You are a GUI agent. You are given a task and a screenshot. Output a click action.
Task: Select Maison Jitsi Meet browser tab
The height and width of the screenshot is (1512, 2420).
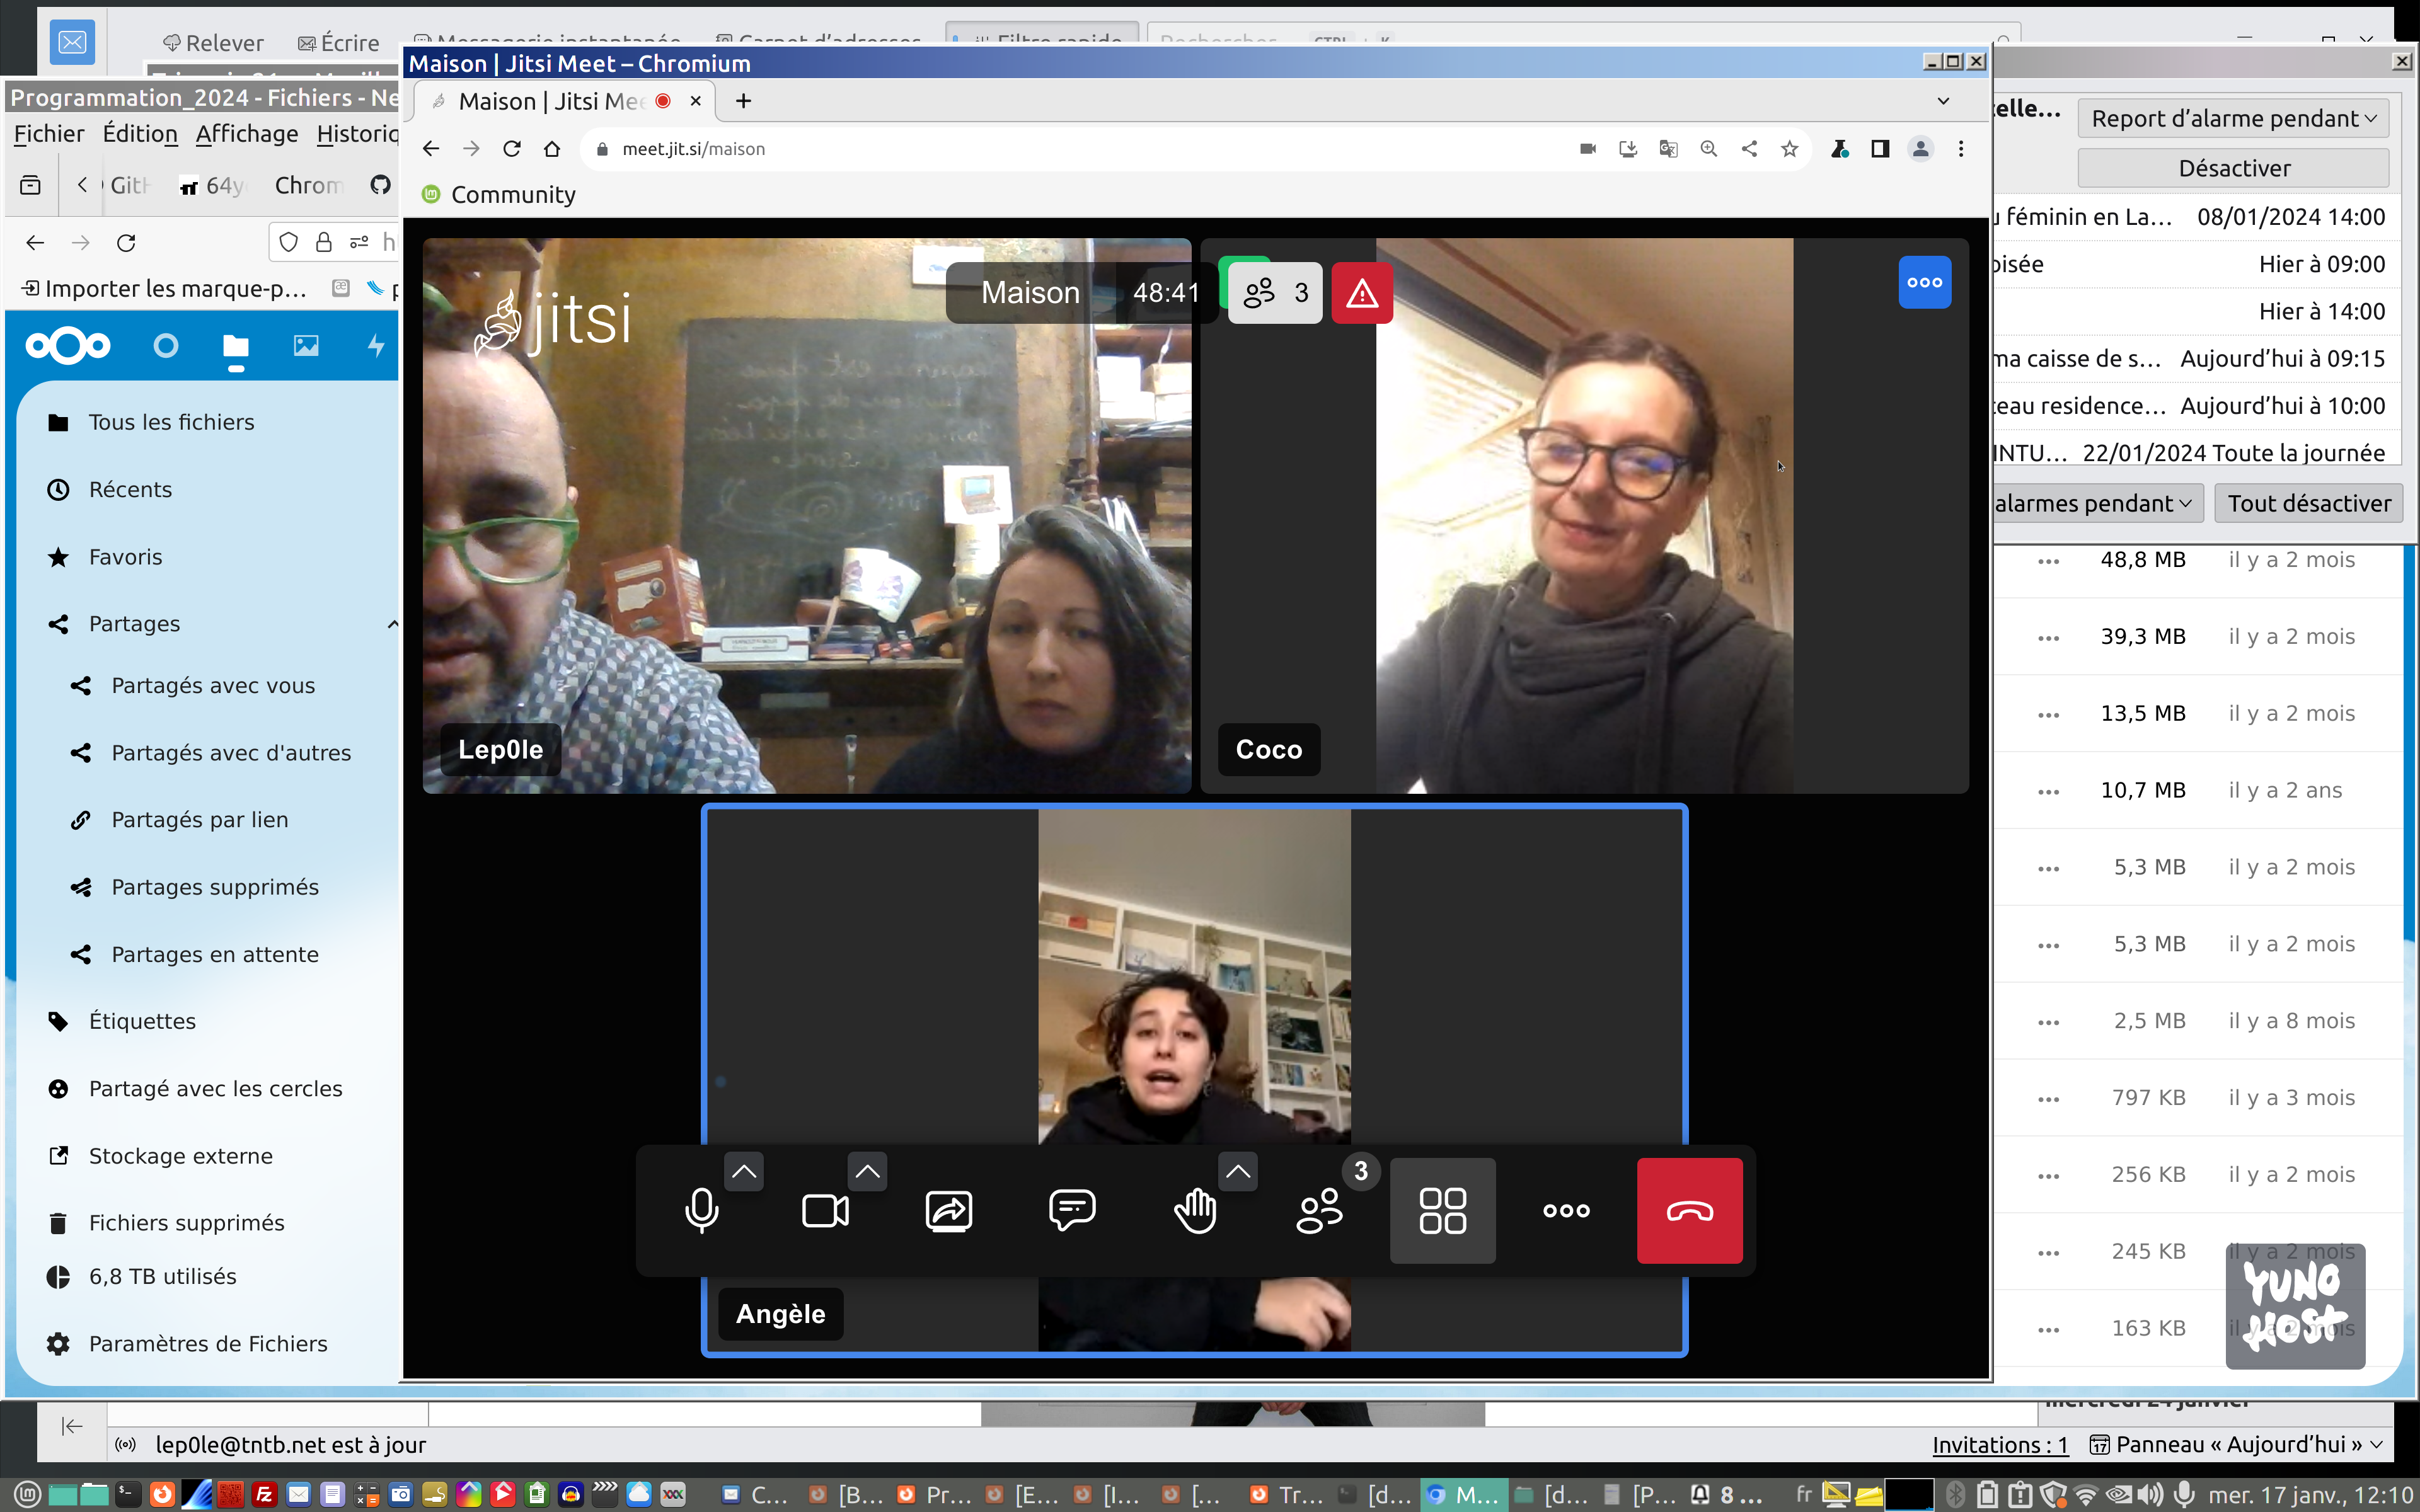tap(552, 101)
